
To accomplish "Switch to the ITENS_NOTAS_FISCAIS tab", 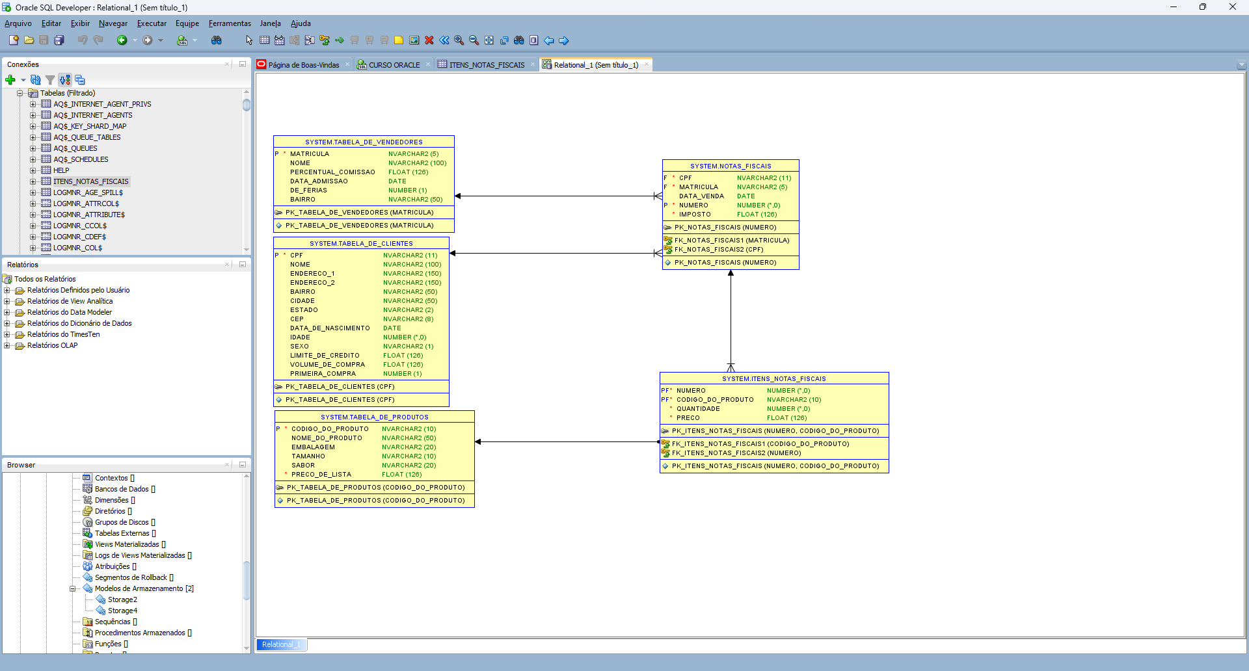I will pos(486,65).
